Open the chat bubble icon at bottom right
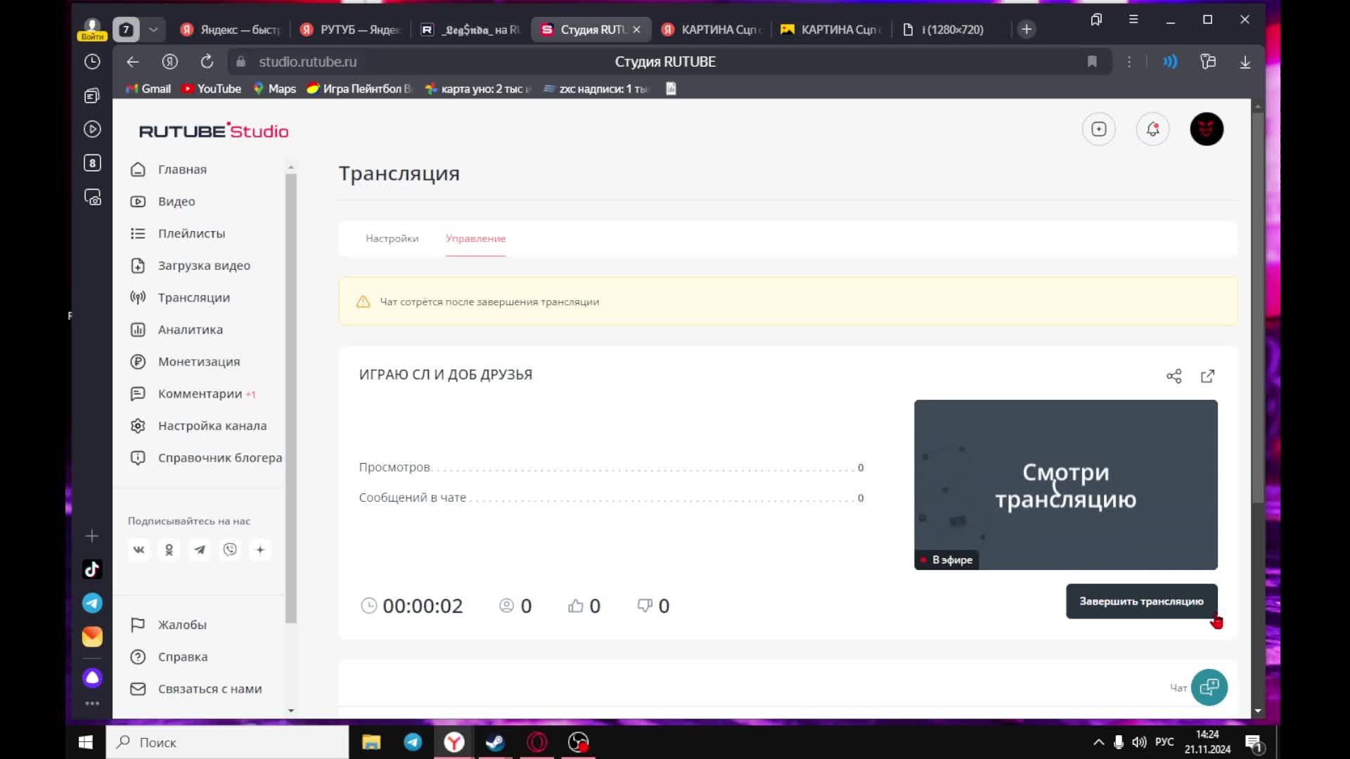1350x759 pixels. click(x=1209, y=687)
